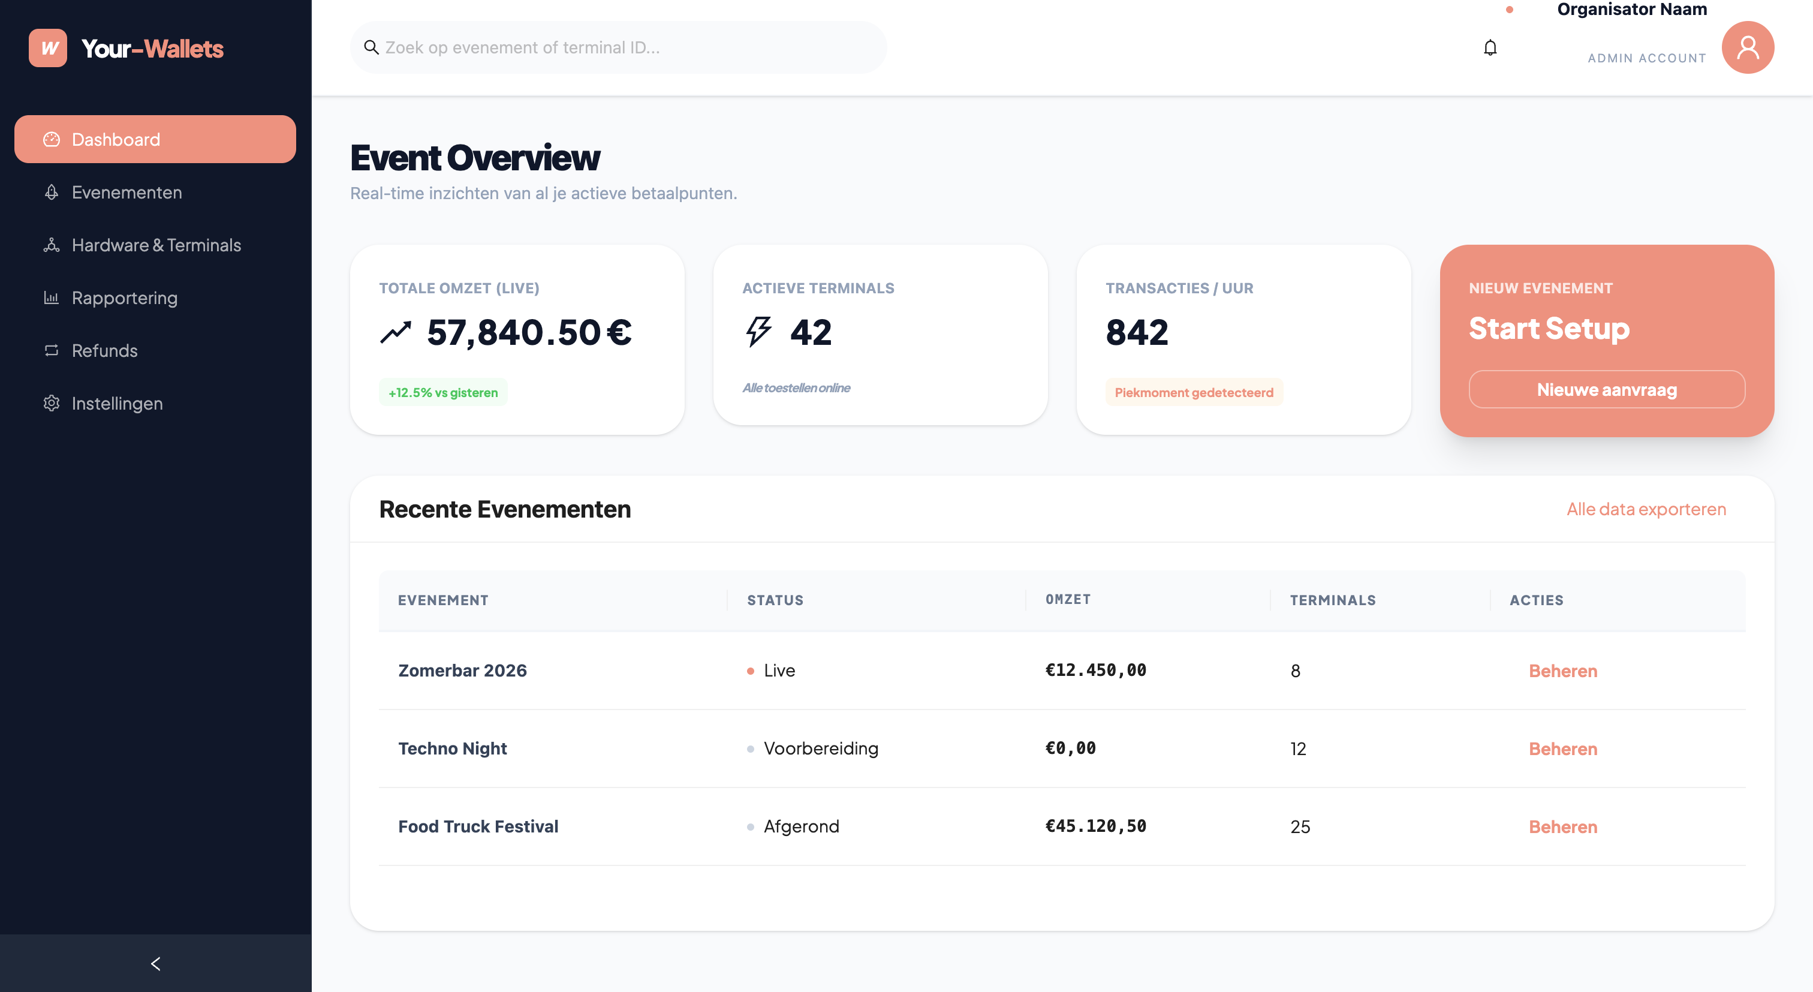Collapse the sidebar with the chevron
This screenshot has width=1813, height=992.
coord(155,964)
